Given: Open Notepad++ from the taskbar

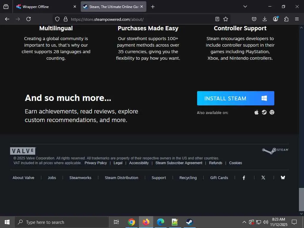Looking at the screenshot, I should pyautogui.click(x=175, y=222).
